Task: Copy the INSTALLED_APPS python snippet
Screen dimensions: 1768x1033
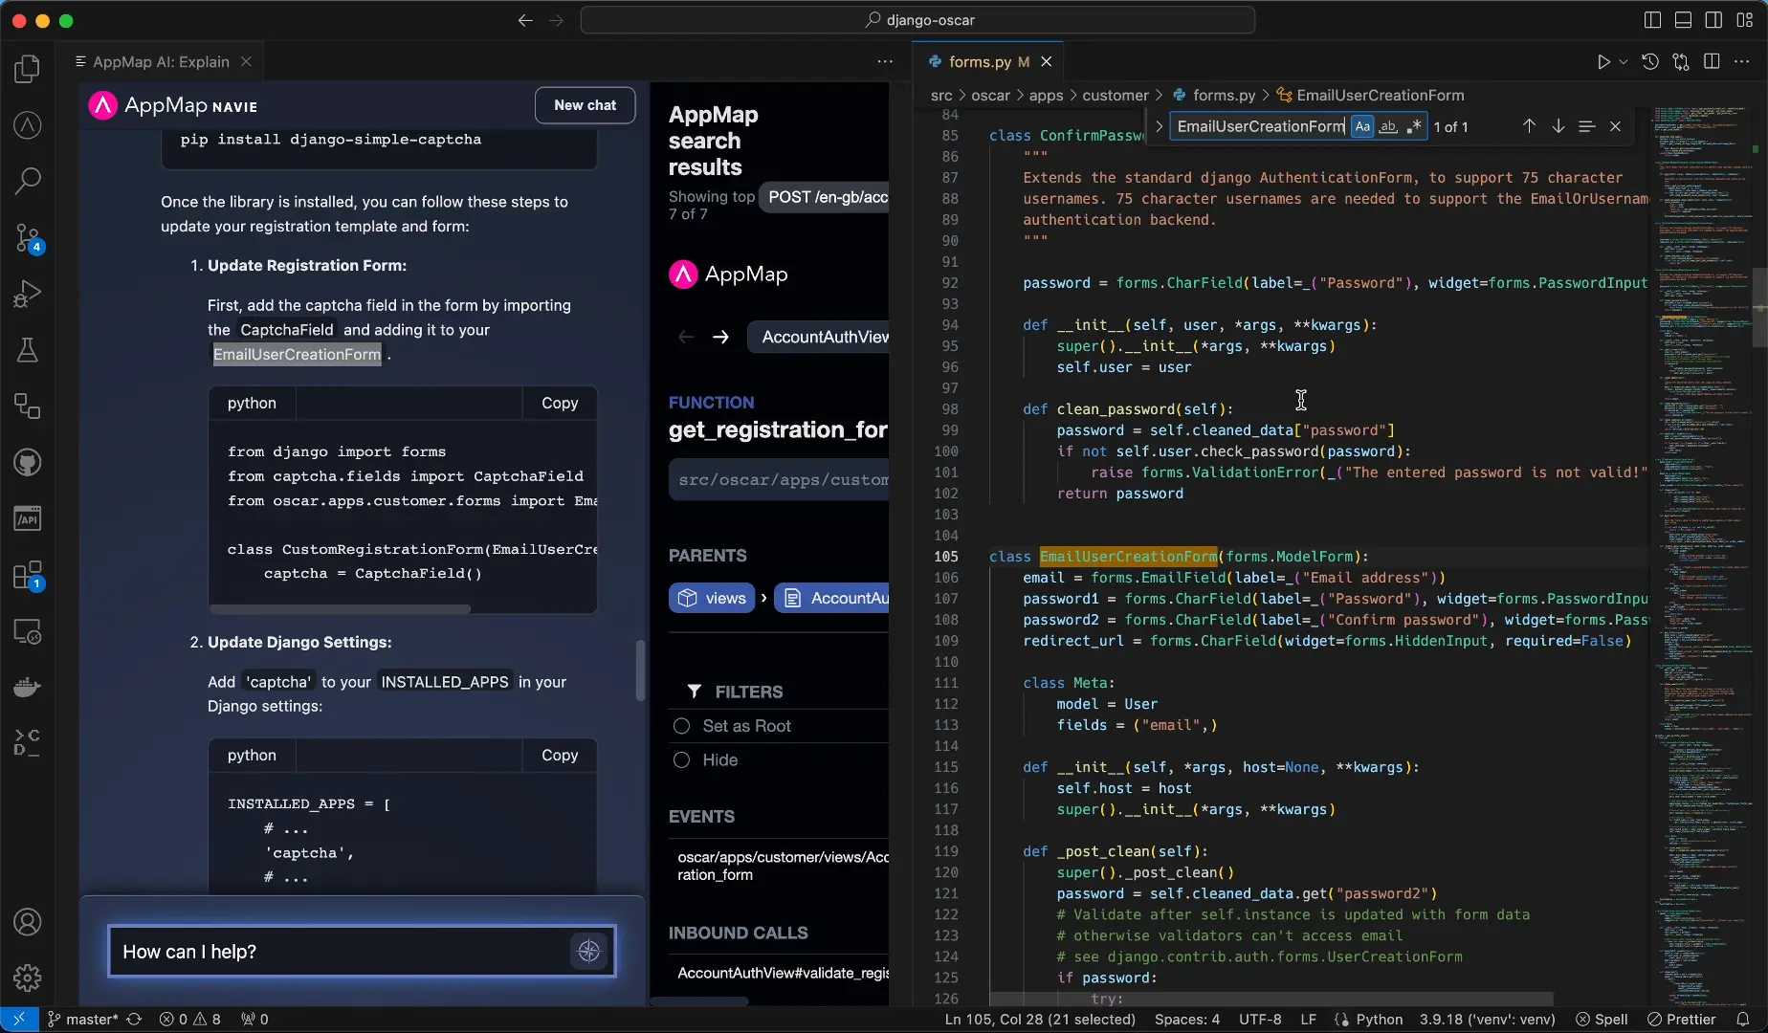Action: pyautogui.click(x=560, y=756)
